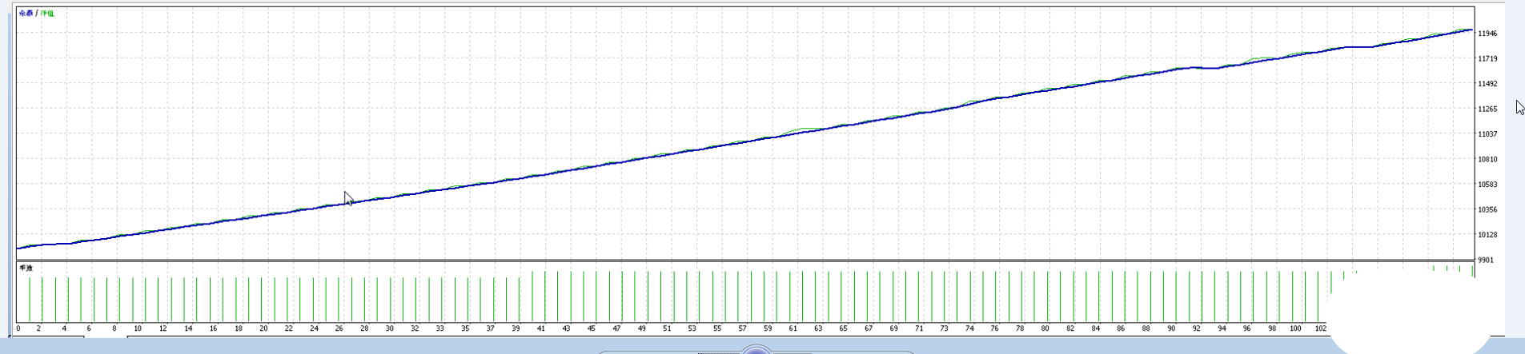Click the end point of the balance curve
Screen dimensions: 1525x354
coord(1471,30)
